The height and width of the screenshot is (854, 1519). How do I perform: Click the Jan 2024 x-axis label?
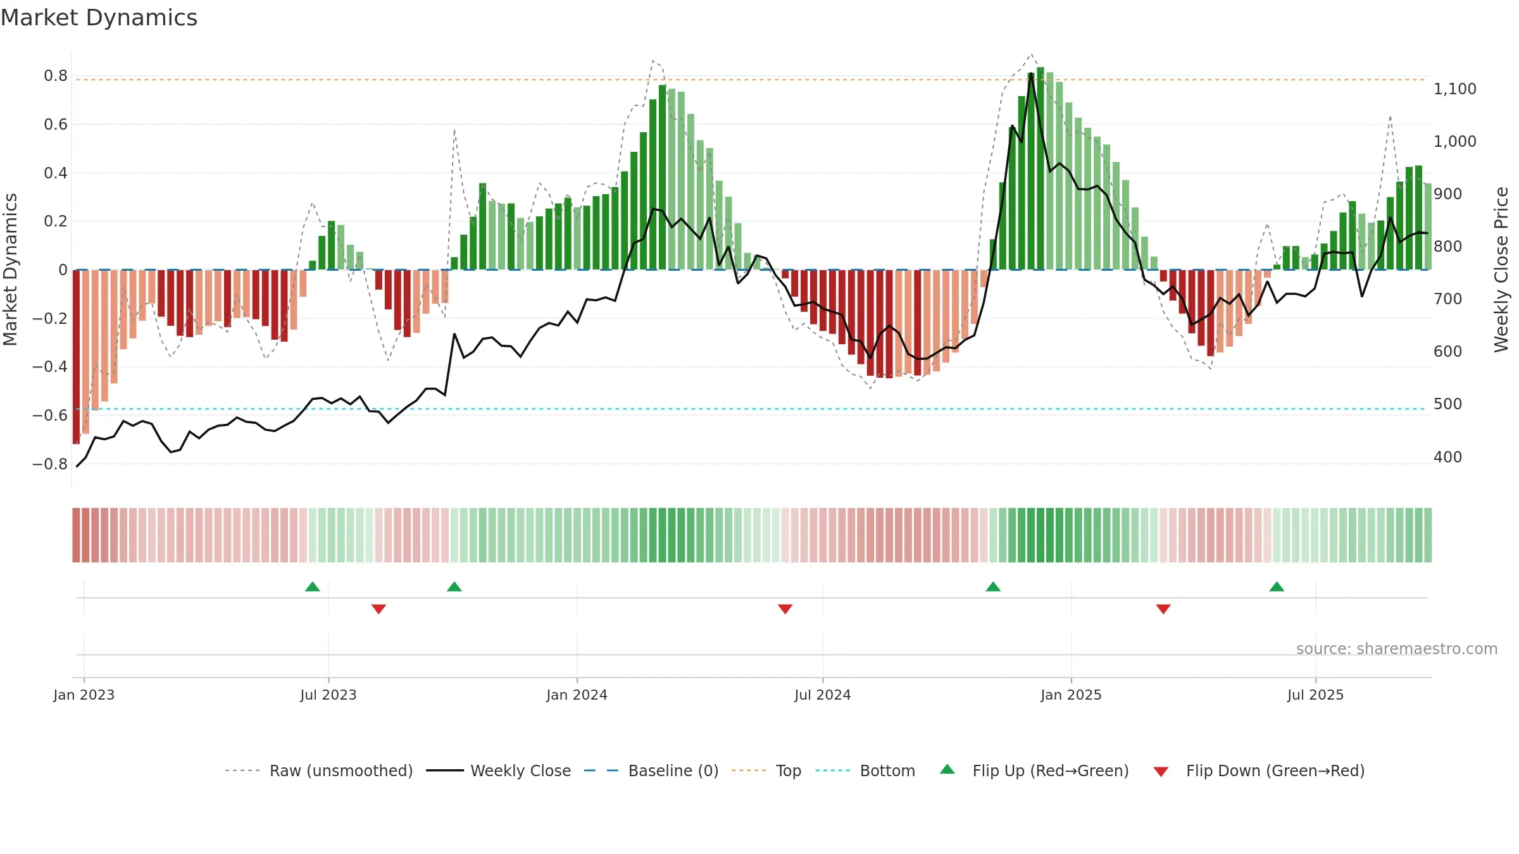coord(577,695)
